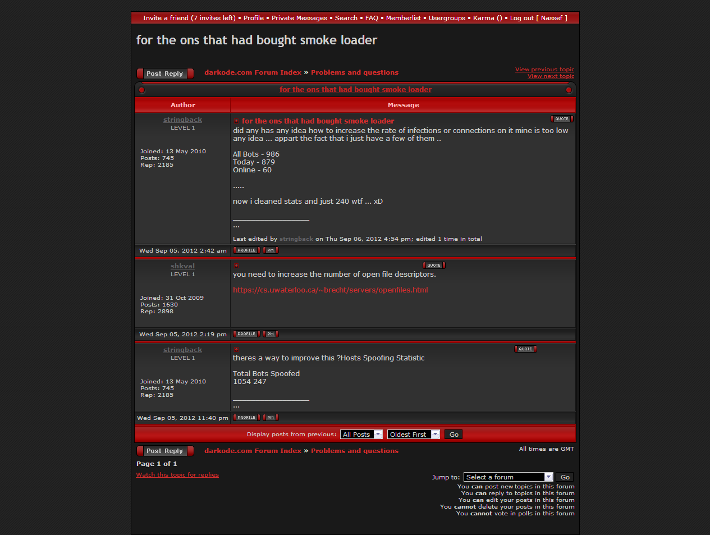This screenshot has height=535, width=710.
Task: Click View previous topic link
Action: 544,70
